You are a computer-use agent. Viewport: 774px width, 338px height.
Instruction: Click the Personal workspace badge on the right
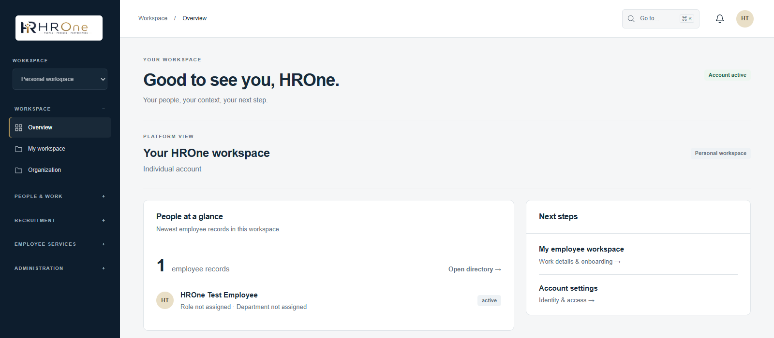point(720,154)
